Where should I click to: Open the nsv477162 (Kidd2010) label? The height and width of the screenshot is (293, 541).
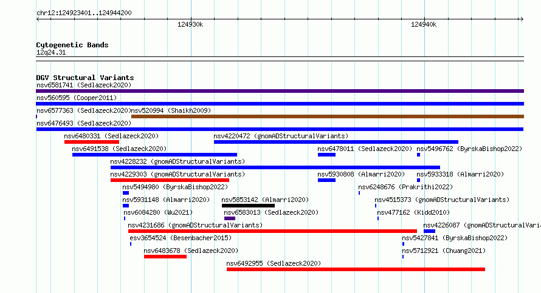[413, 212]
